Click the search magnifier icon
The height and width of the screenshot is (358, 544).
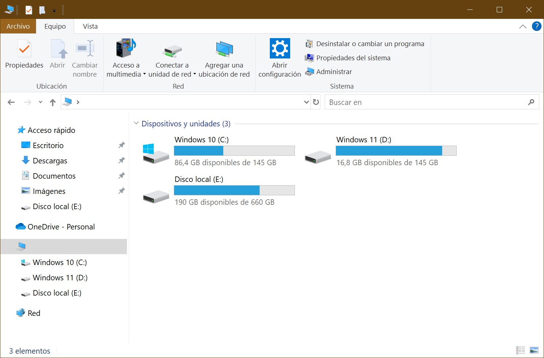tap(531, 102)
